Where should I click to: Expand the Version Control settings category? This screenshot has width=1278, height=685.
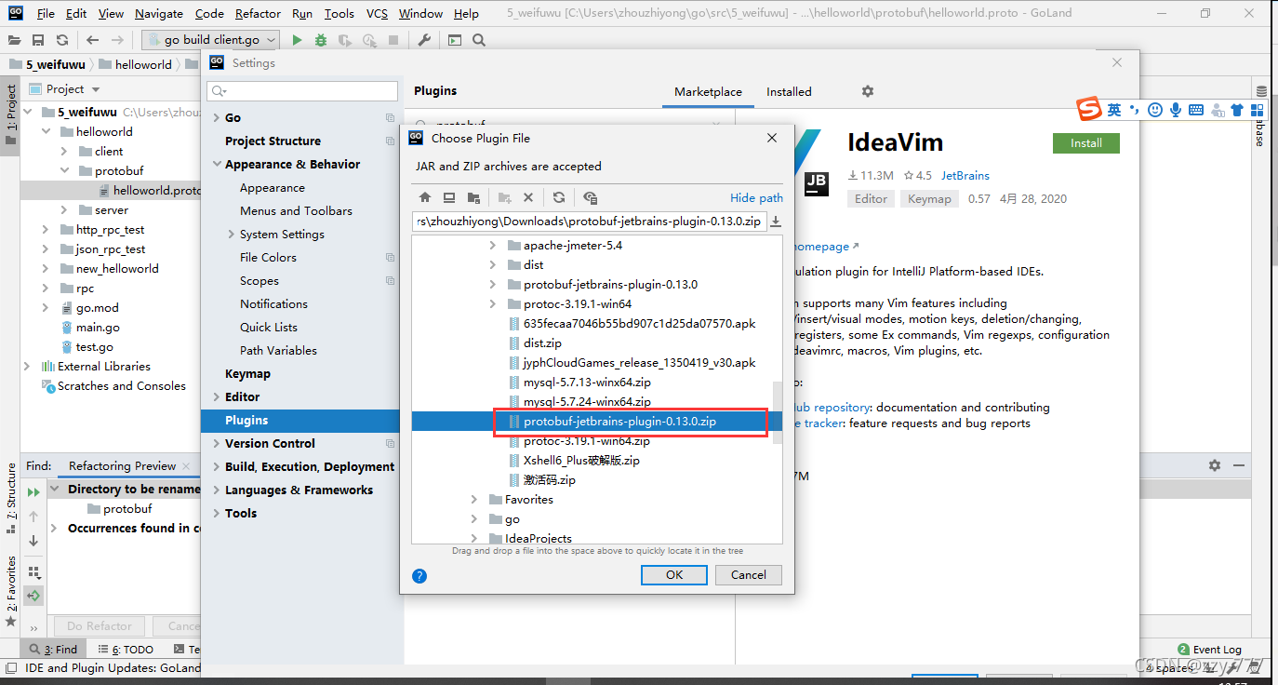(217, 444)
